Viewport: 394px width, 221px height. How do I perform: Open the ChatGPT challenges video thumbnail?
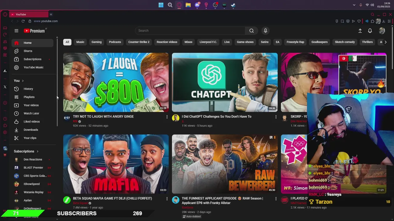tap(225, 82)
